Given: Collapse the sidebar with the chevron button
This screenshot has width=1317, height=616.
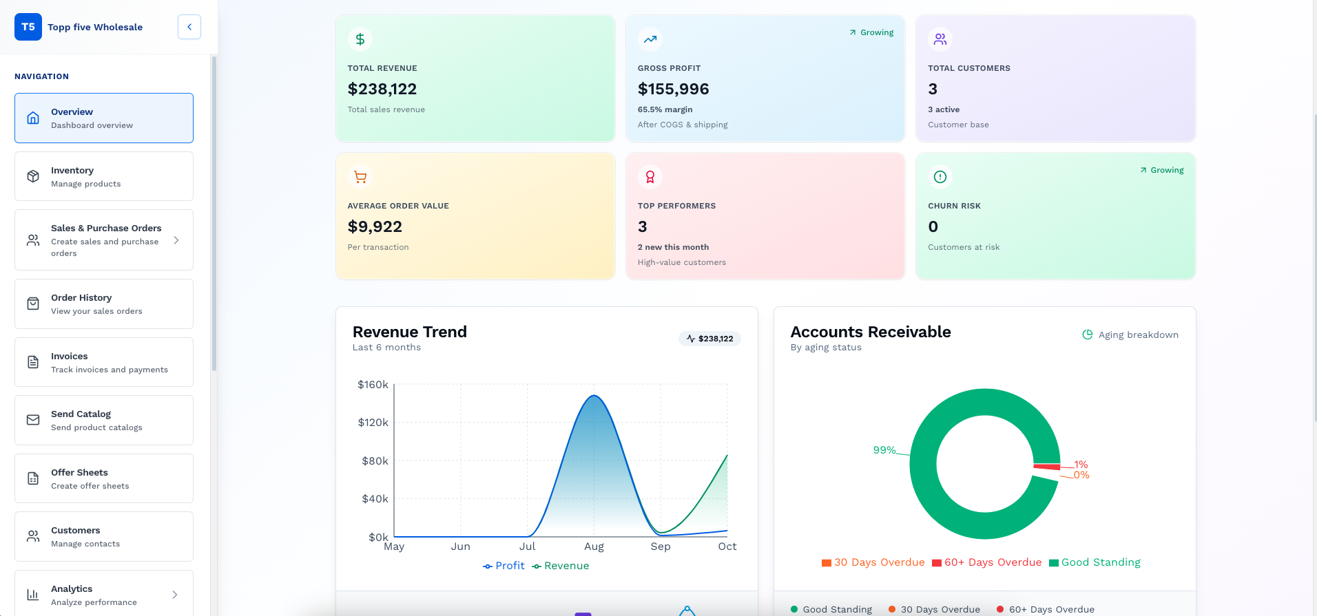Looking at the screenshot, I should (x=189, y=27).
